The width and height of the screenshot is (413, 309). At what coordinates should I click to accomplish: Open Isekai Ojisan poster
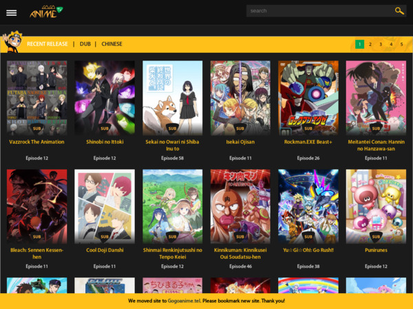pos(240,98)
